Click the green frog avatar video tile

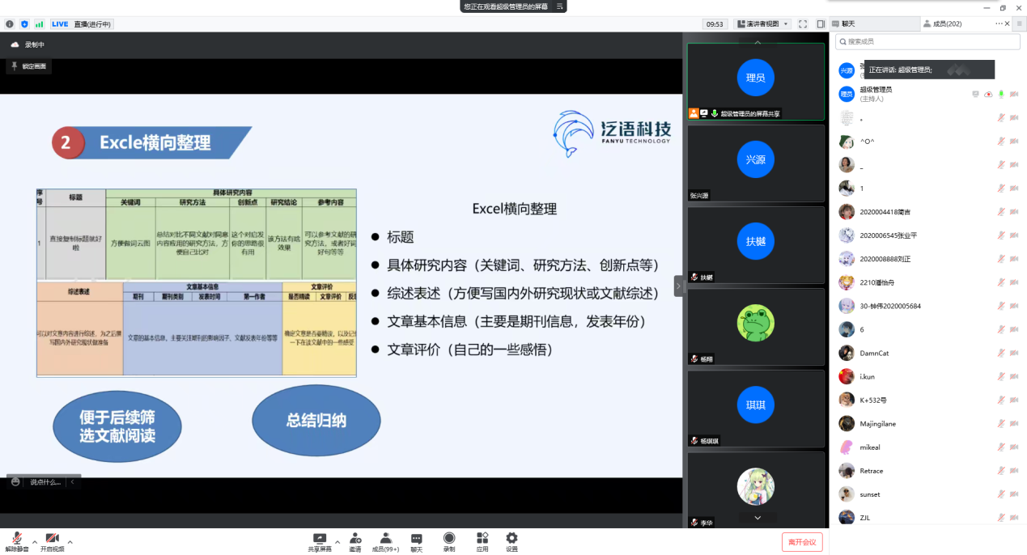point(755,323)
